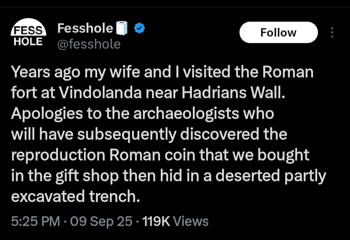Click the tweet's first line Years ago
The width and height of the screenshot is (350, 240).
[x=46, y=72]
